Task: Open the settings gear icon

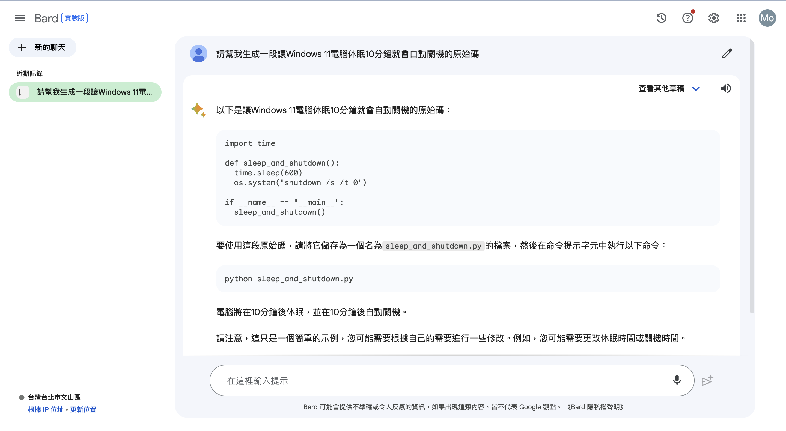Action: pos(714,18)
